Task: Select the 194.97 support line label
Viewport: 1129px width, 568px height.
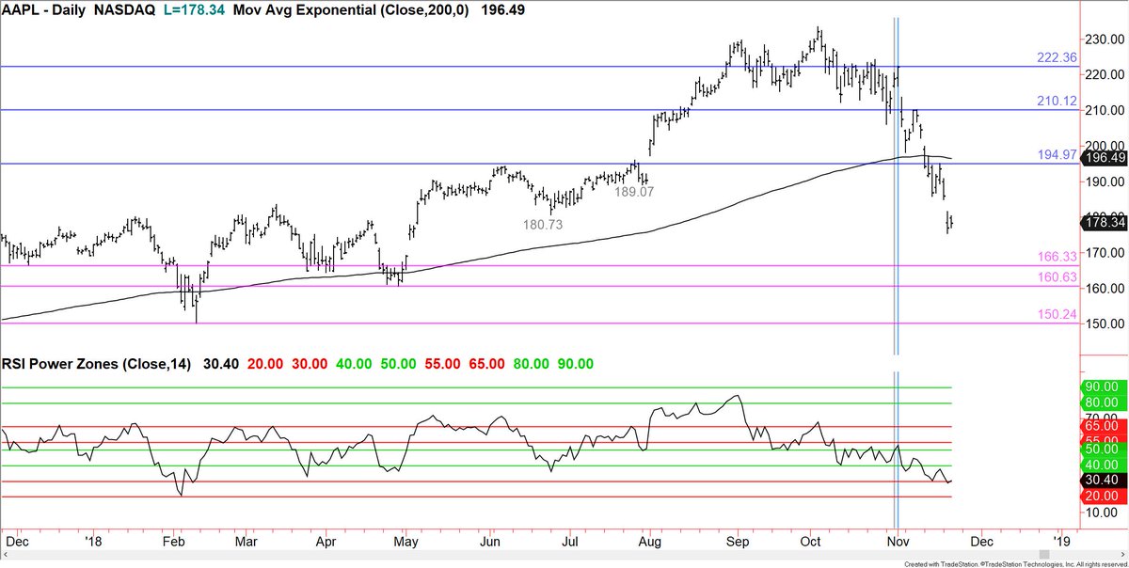Action: click(x=1057, y=154)
